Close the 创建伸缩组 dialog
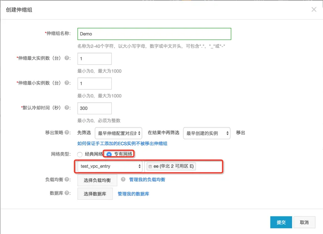This screenshot has width=323, height=234. (314, 9)
